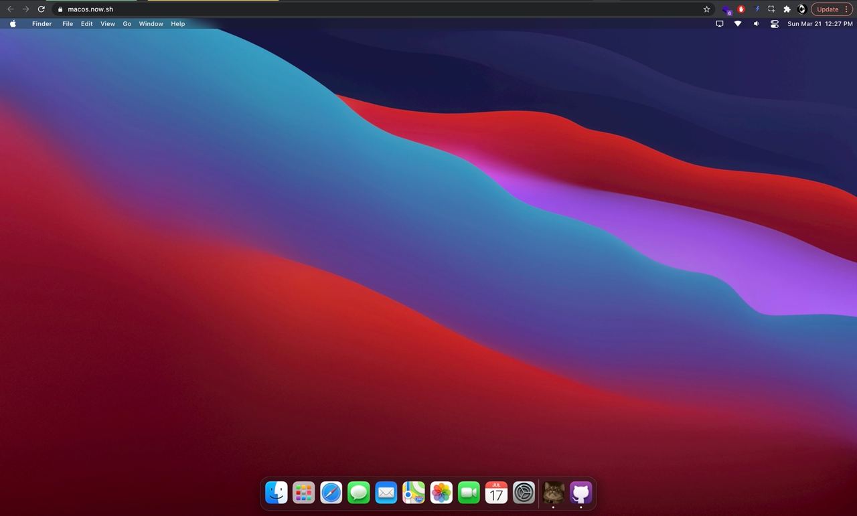Click the AirPlay display icon in menu bar
Image resolution: width=857 pixels, height=516 pixels.
coord(720,23)
